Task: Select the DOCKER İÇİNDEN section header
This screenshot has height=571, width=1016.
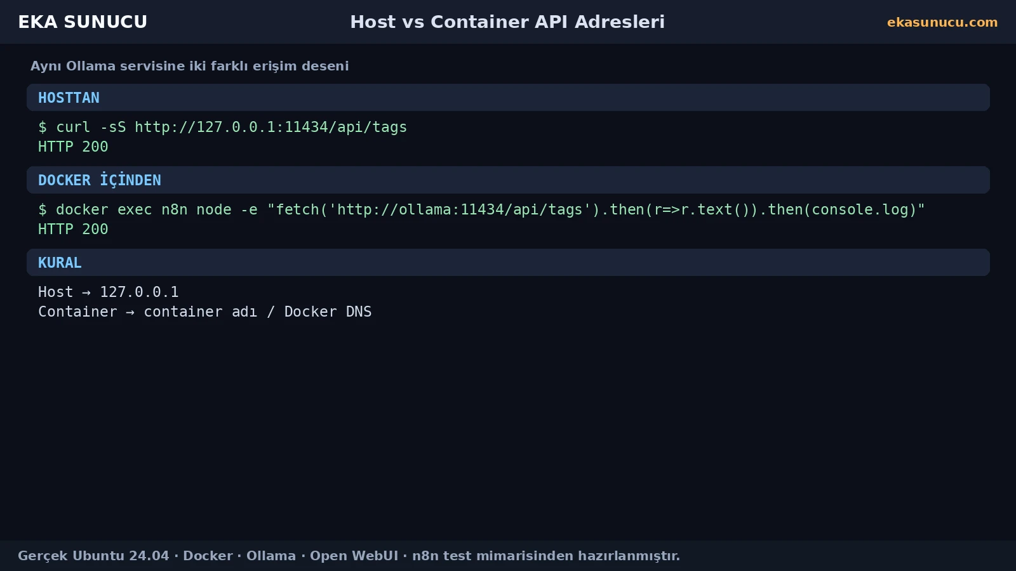Action: pyautogui.click(x=508, y=180)
